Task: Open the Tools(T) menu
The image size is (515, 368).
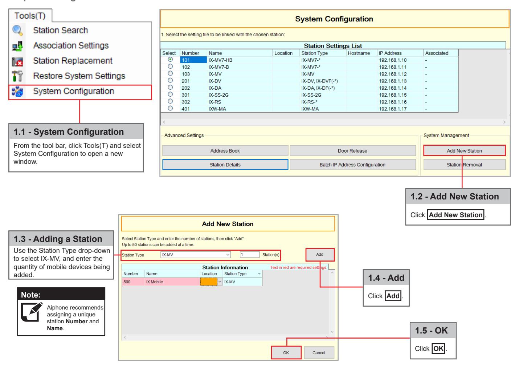Action: pyautogui.click(x=30, y=16)
